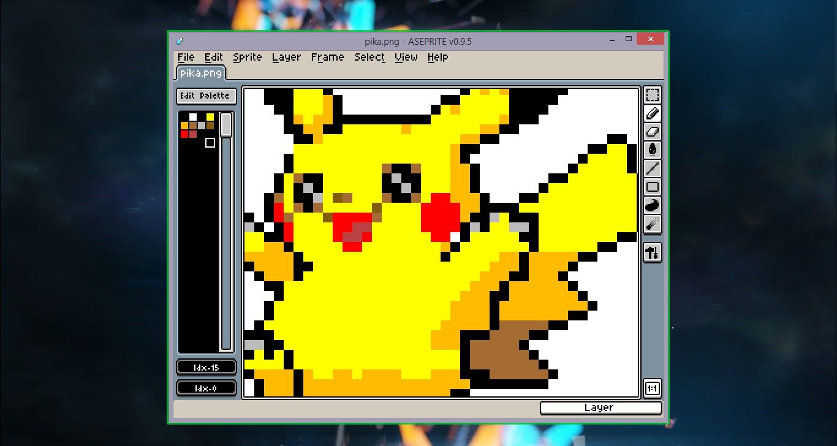Minimize the Aseprite window
Image resolution: width=837 pixels, height=446 pixels.
pyautogui.click(x=612, y=40)
